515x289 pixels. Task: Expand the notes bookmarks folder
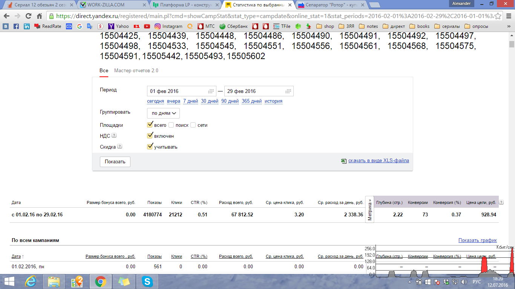(368, 26)
